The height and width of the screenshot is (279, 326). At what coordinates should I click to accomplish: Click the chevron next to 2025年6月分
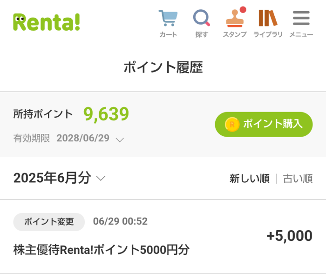coord(101,178)
